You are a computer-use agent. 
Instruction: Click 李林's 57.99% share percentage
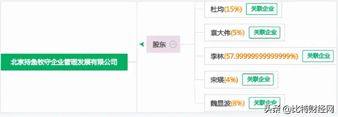pyautogui.click(x=261, y=56)
